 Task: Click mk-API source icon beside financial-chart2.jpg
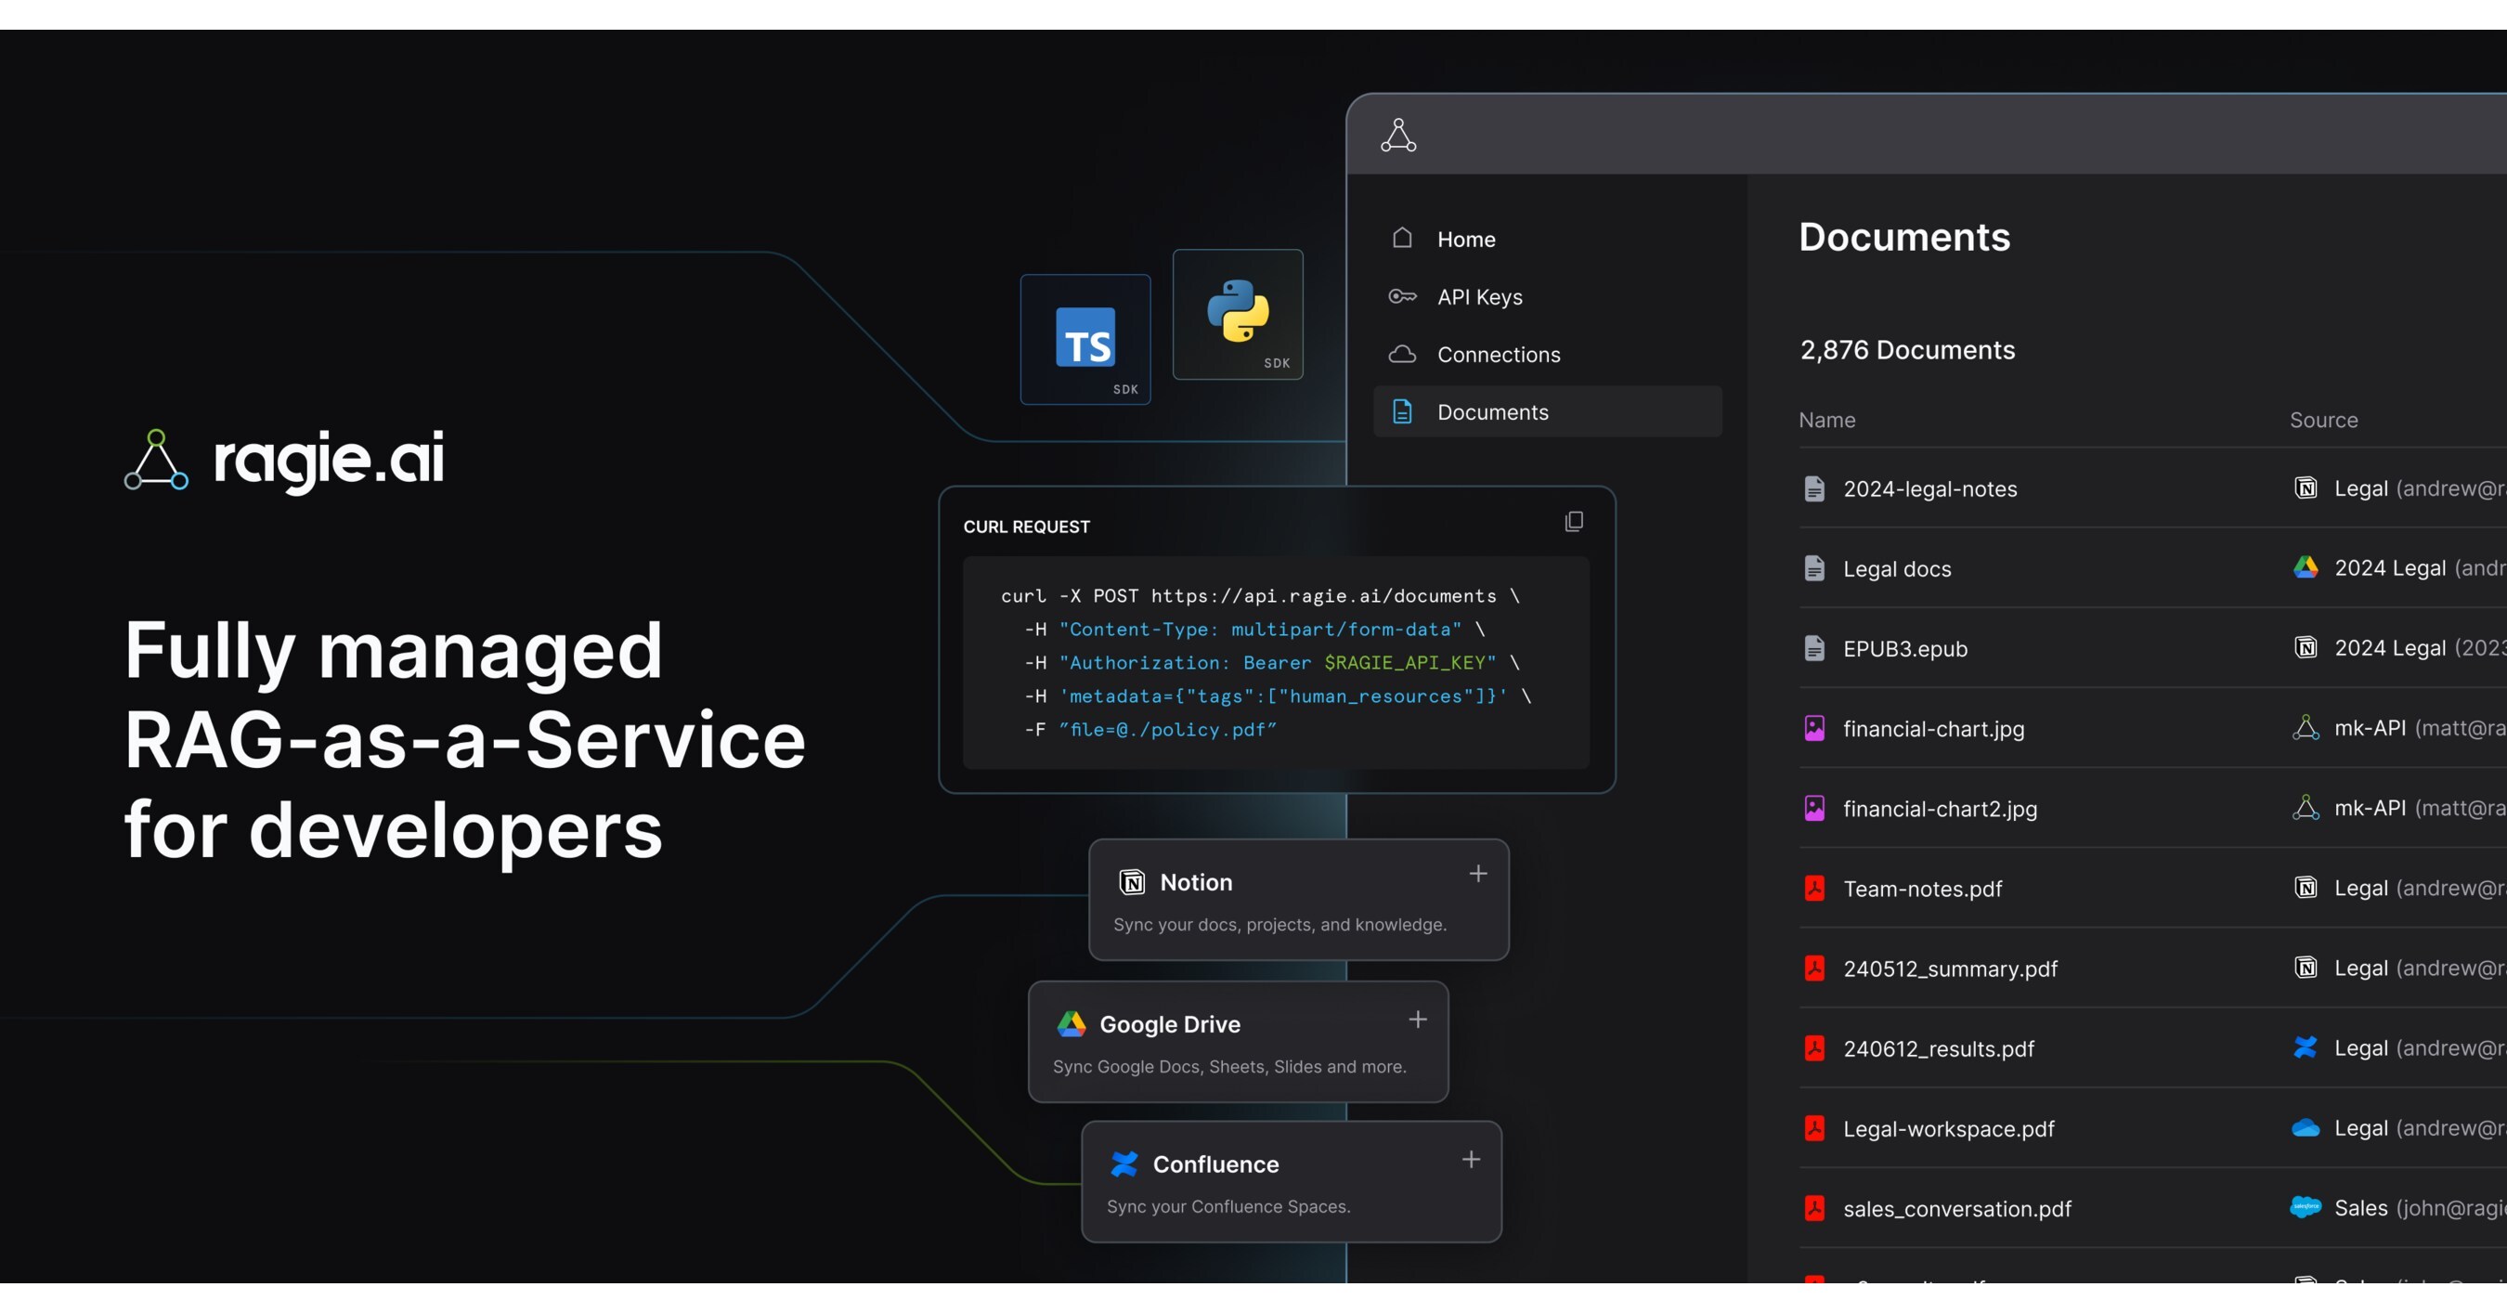2306,807
